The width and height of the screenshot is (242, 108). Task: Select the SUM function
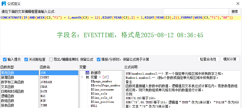point(59,73)
